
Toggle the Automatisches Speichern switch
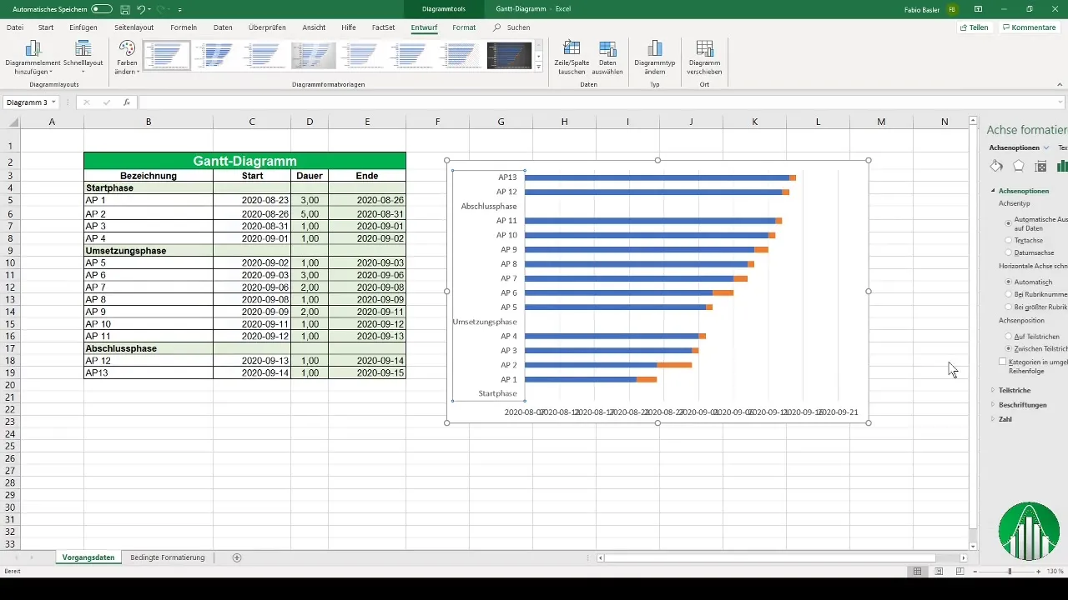pos(102,8)
